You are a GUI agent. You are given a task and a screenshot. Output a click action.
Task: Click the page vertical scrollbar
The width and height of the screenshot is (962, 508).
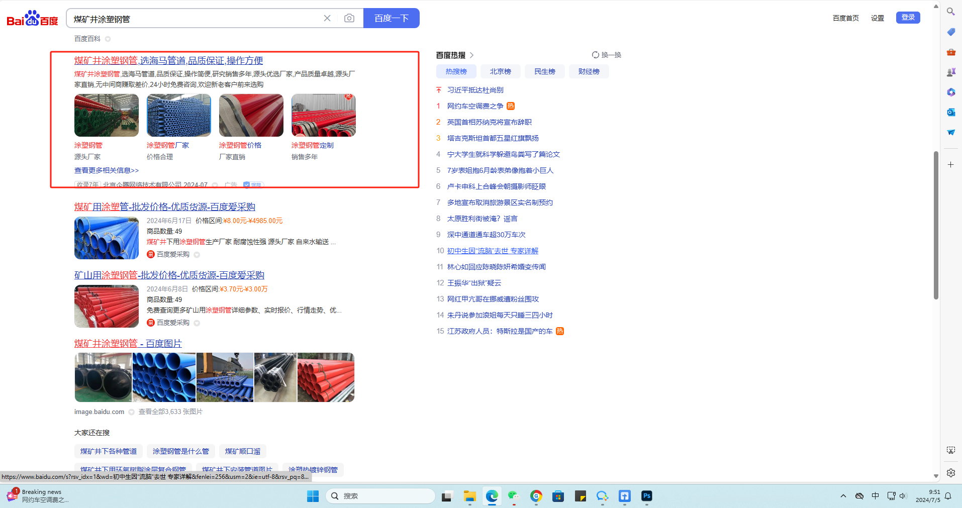pos(936,225)
